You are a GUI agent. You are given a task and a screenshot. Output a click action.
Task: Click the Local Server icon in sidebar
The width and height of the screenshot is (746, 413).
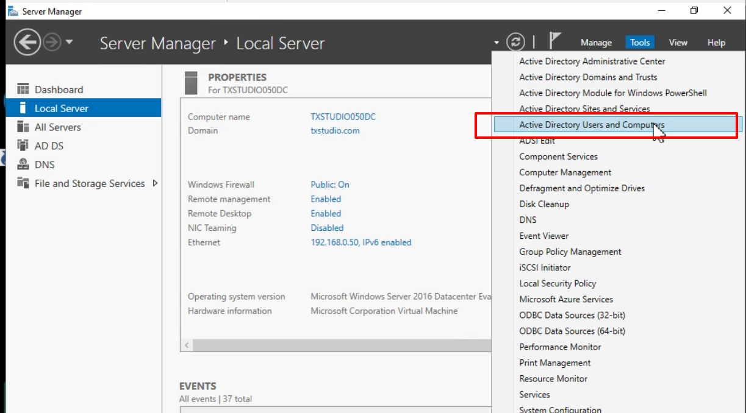coord(23,108)
